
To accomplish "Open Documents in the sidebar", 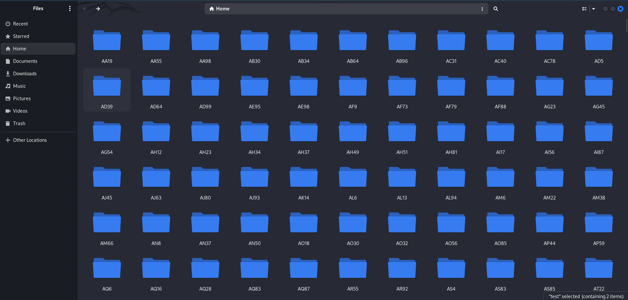I will click(38, 61).
